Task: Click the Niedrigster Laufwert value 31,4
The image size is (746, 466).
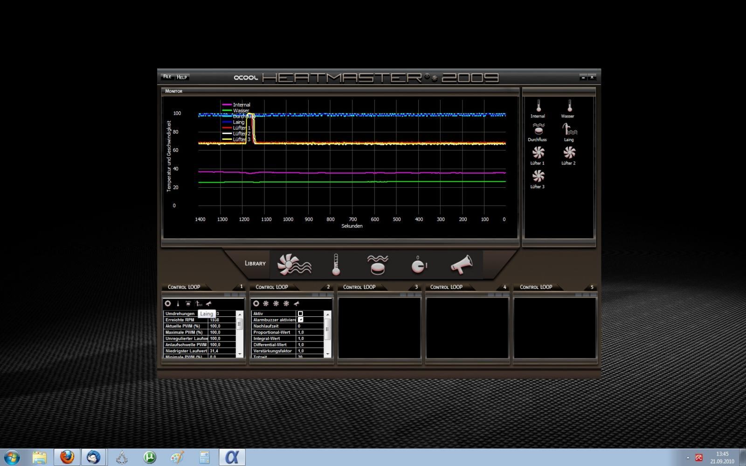Action: coord(214,351)
